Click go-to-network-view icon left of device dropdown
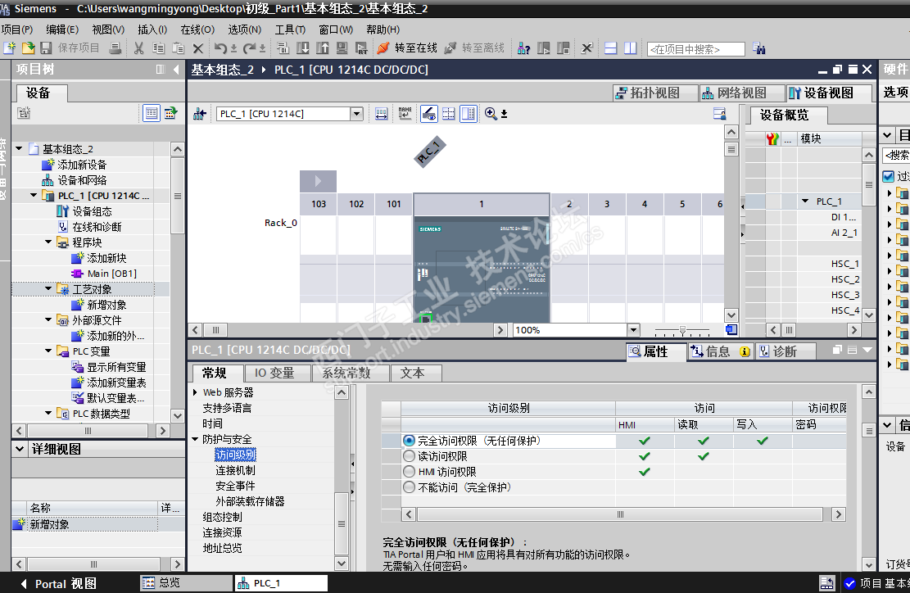 point(200,114)
